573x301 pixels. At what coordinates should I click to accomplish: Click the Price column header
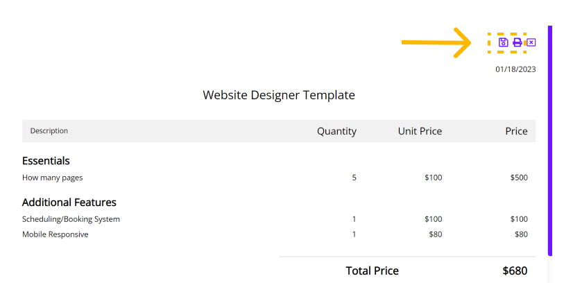coord(516,131)
